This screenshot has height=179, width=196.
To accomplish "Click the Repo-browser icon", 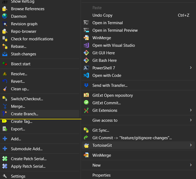I will (5, 31).
